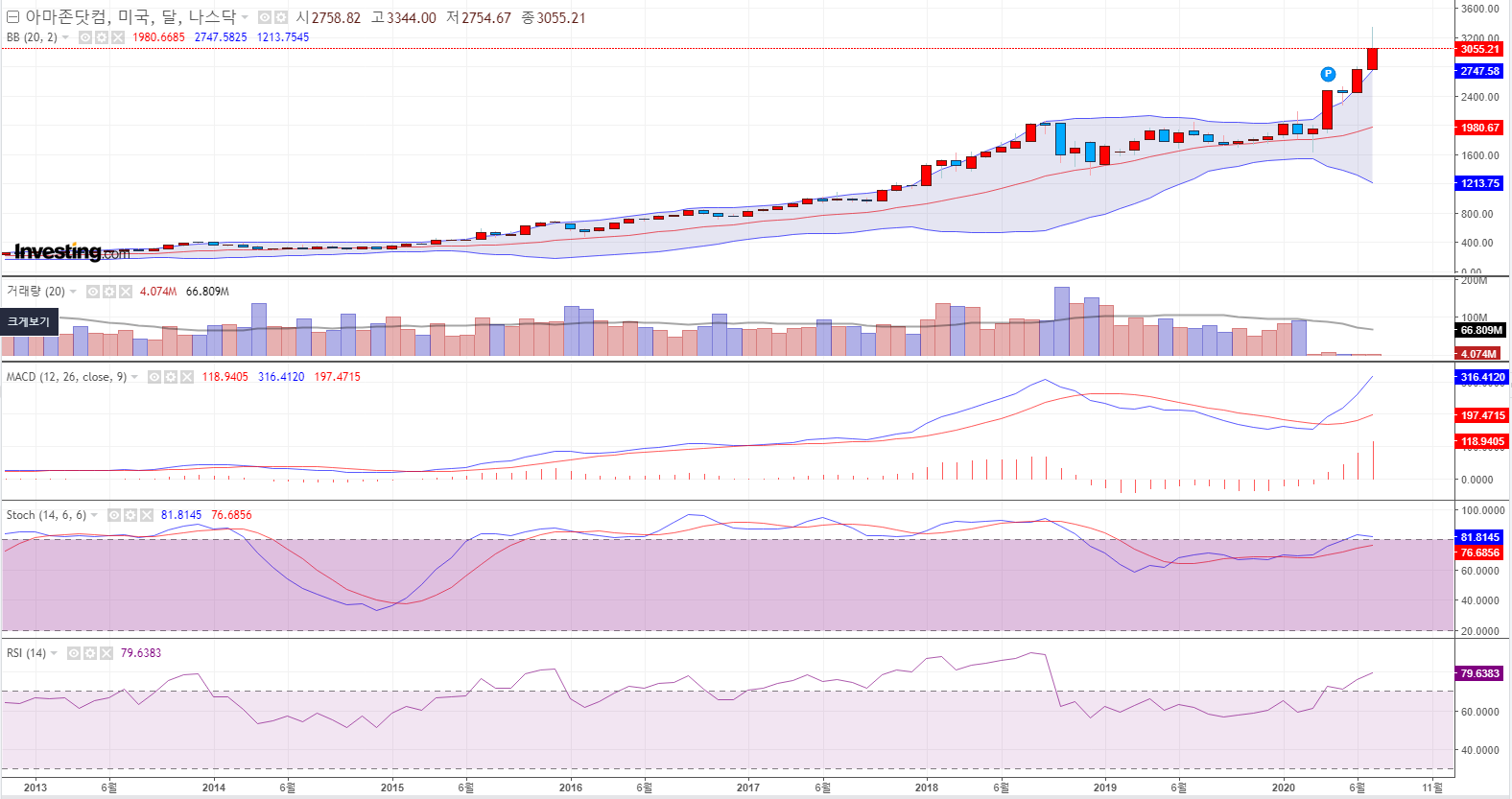Click the blue P marker on the chart
The width and height of the screenshot is (1512, 799).
(1328, 74)
